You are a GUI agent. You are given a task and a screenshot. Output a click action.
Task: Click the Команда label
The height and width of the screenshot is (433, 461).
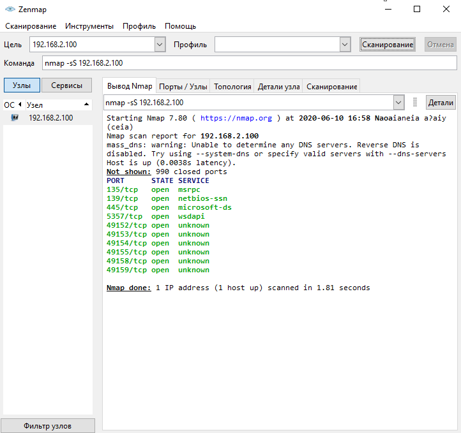(x=19, y=63)
